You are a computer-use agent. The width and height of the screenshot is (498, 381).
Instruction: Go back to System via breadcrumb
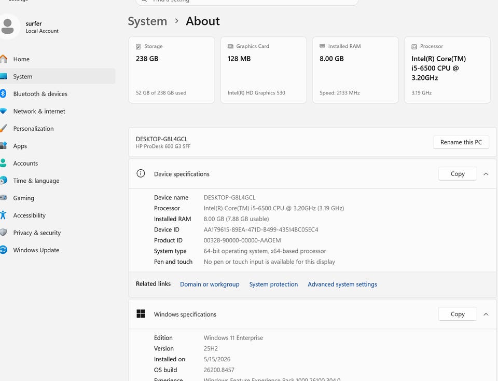pos(147,21)
